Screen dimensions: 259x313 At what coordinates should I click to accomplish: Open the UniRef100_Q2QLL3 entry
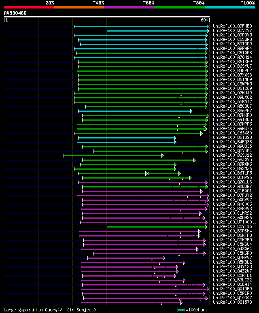[x=232, y=182]
